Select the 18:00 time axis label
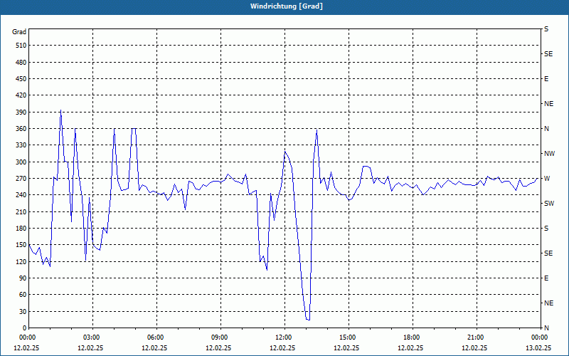 pos(410,337)
